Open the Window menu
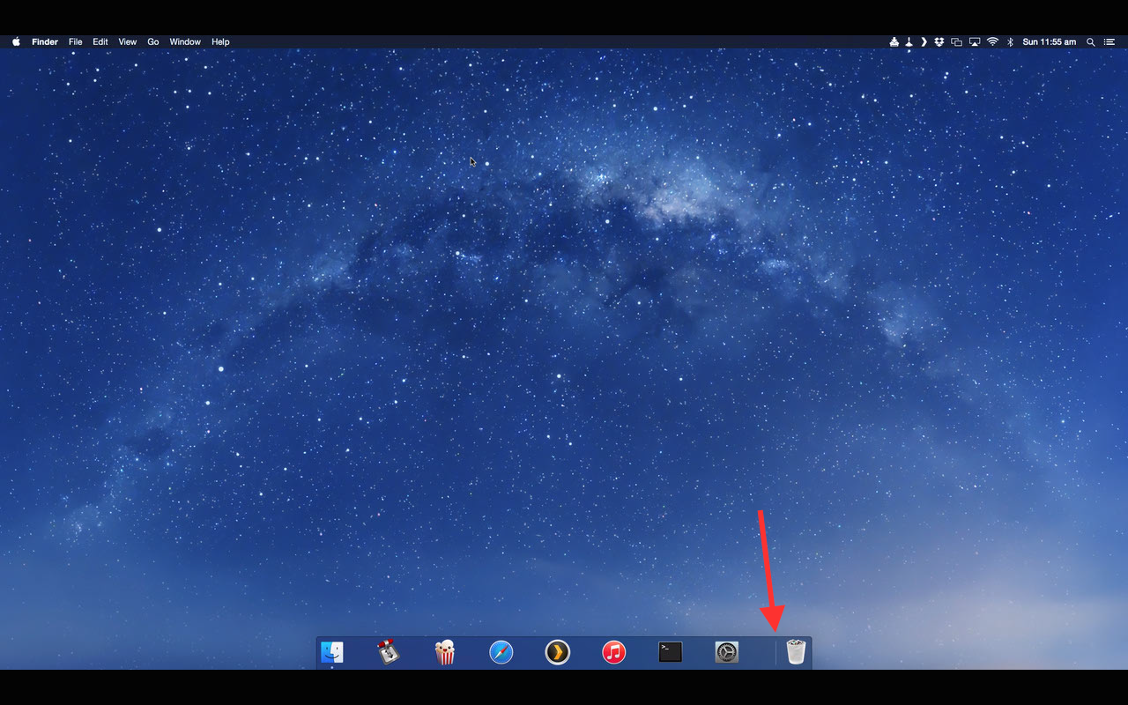 point(185,41)
